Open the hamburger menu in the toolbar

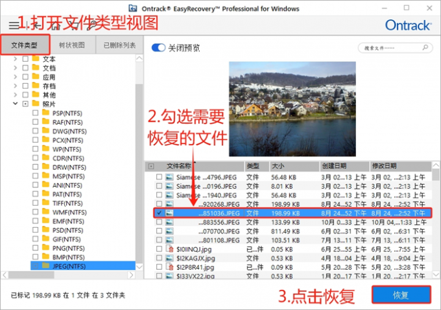tap(14, 25)
